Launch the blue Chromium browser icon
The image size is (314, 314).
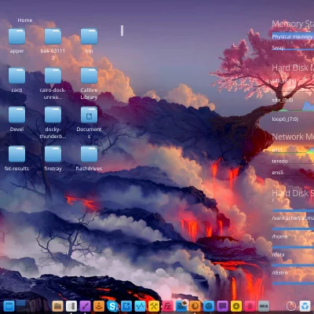point(209,306)
